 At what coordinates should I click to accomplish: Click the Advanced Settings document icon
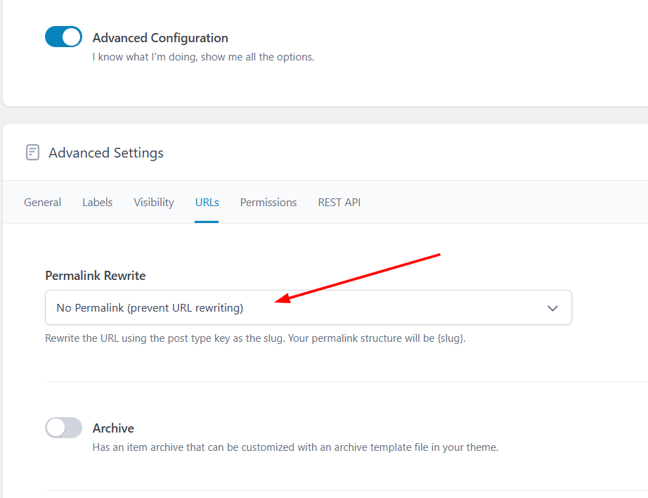pos(32,153)
